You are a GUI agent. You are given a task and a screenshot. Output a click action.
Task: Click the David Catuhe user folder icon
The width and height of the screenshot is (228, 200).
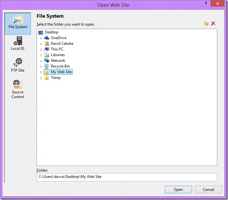pyautogui.click(x=47, y=44)
